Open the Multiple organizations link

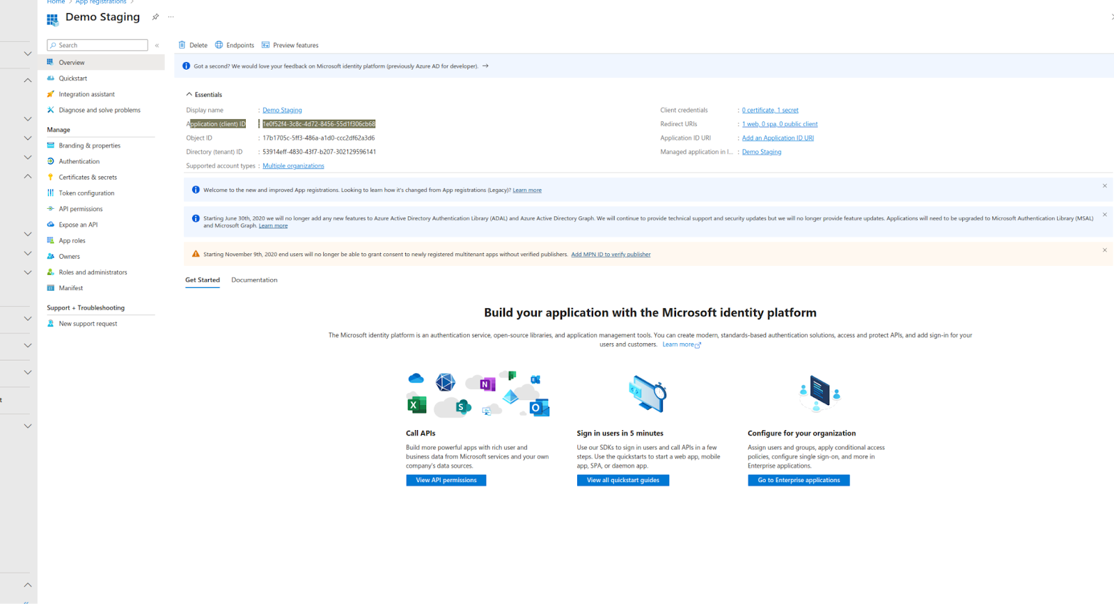tap(293, 166)
